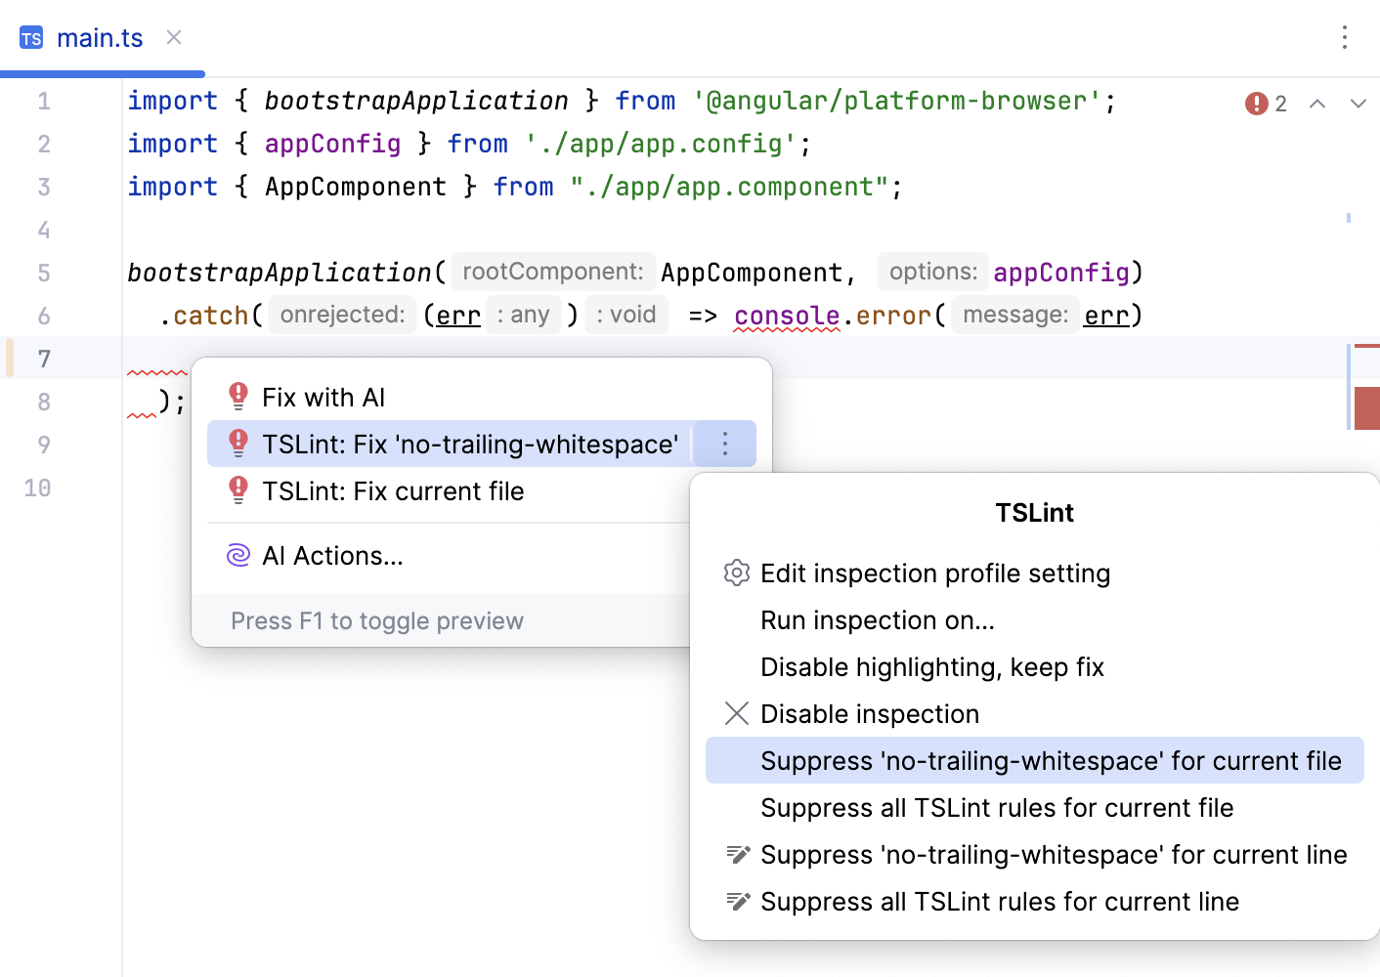
Task: Click the TS file type icon on main.ts tab
Action: click(x=30, y=37)
